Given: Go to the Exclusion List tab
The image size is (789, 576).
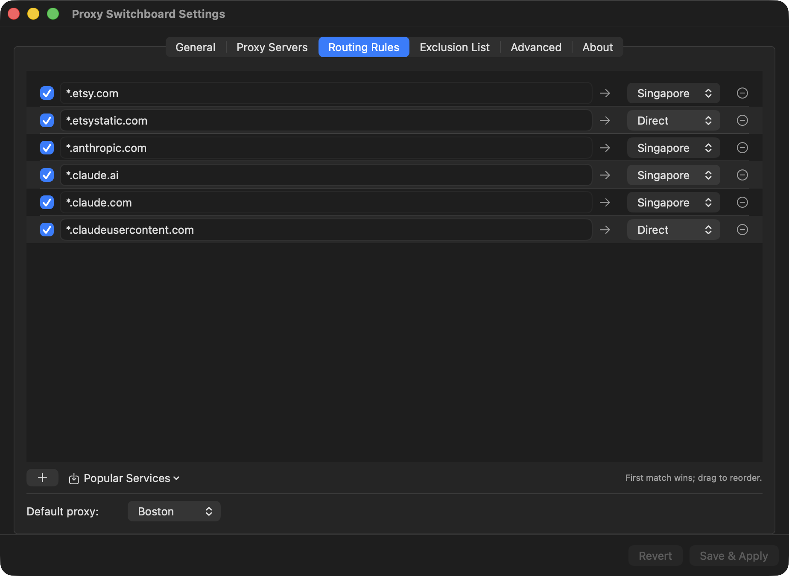Looking at the screenshot, I should click(455, 47).
